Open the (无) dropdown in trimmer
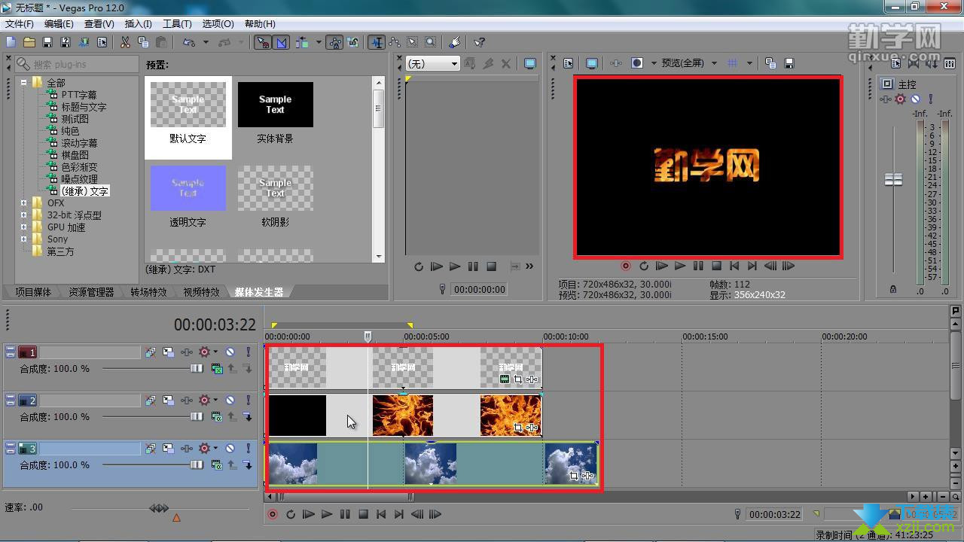The image size is (964, 542). coord(432,64)
